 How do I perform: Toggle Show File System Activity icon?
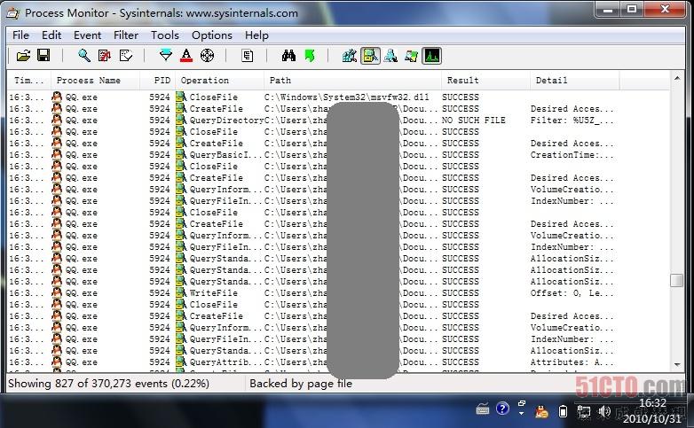click(x=370, y=56)
